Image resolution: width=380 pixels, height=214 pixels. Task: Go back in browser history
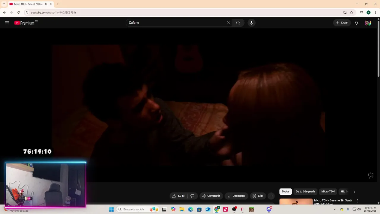click(4, 12)
